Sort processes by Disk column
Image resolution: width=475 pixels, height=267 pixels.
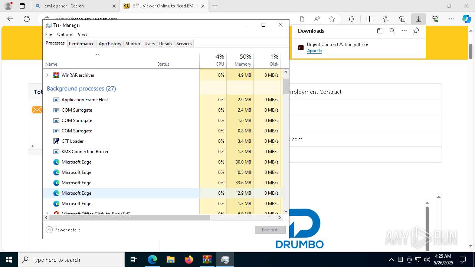coord(267,60)
